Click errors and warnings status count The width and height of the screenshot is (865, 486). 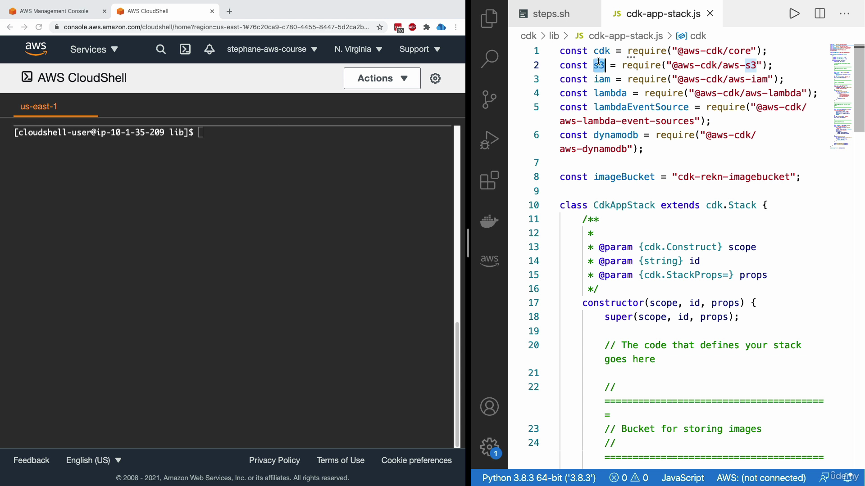click(x=628, y=478)
